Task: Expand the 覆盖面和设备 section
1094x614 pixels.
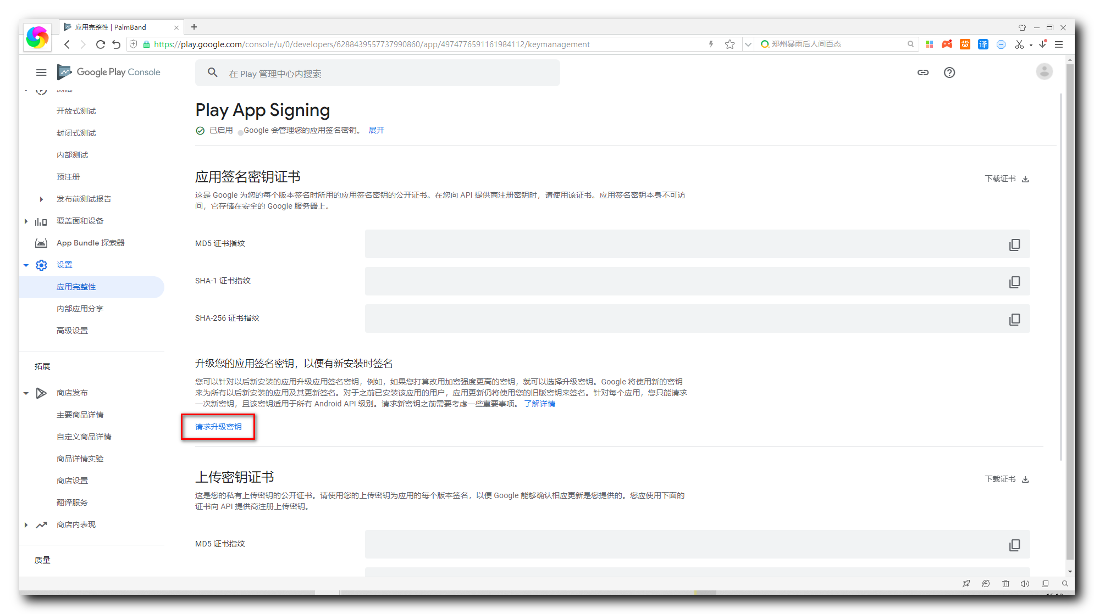Action: (x=26, y=221)
